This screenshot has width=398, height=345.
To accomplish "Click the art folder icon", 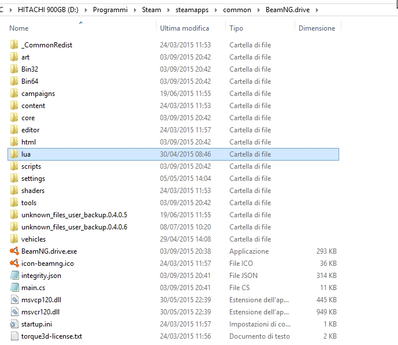I will (14, 57).
